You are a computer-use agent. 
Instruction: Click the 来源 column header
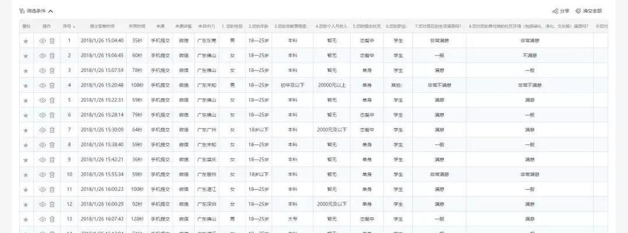(160, 26)
